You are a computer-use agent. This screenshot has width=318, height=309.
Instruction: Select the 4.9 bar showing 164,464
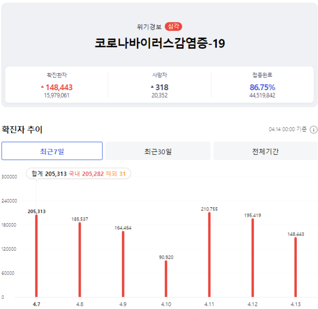[123, 264]
